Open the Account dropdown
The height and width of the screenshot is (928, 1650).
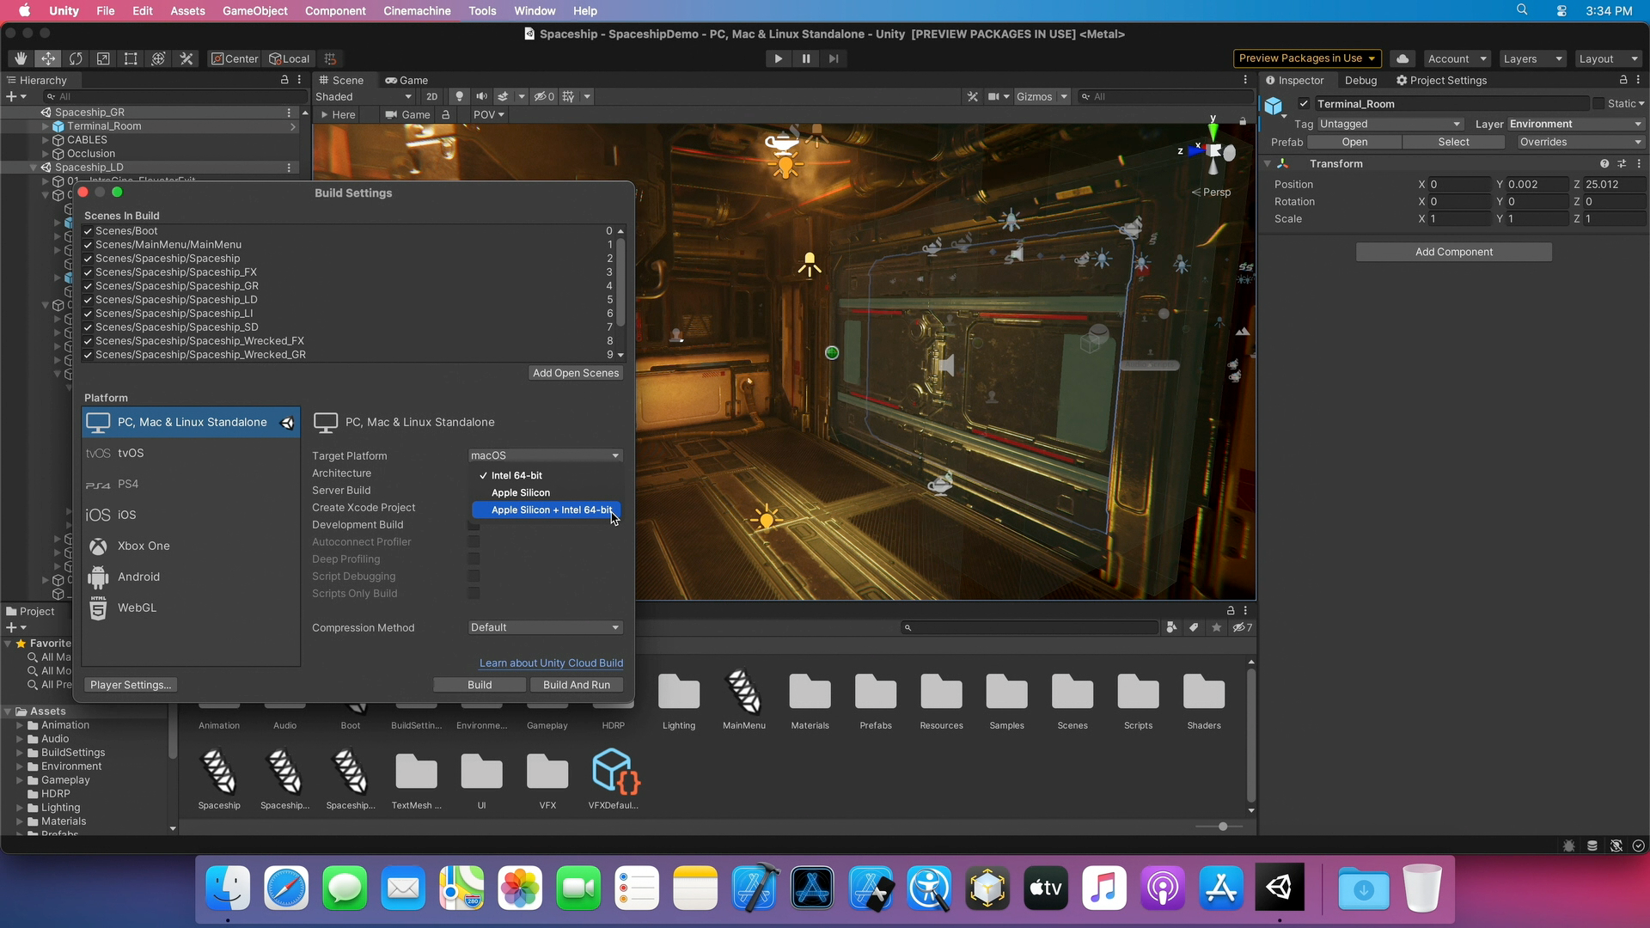1457,58
